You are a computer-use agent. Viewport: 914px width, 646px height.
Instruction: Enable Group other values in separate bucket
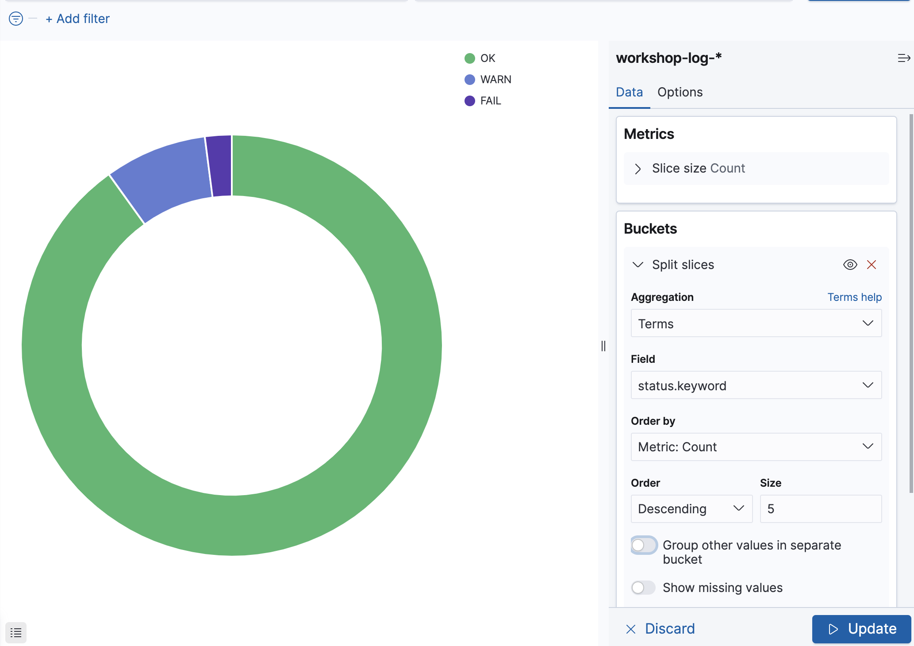tap(644, 545)
